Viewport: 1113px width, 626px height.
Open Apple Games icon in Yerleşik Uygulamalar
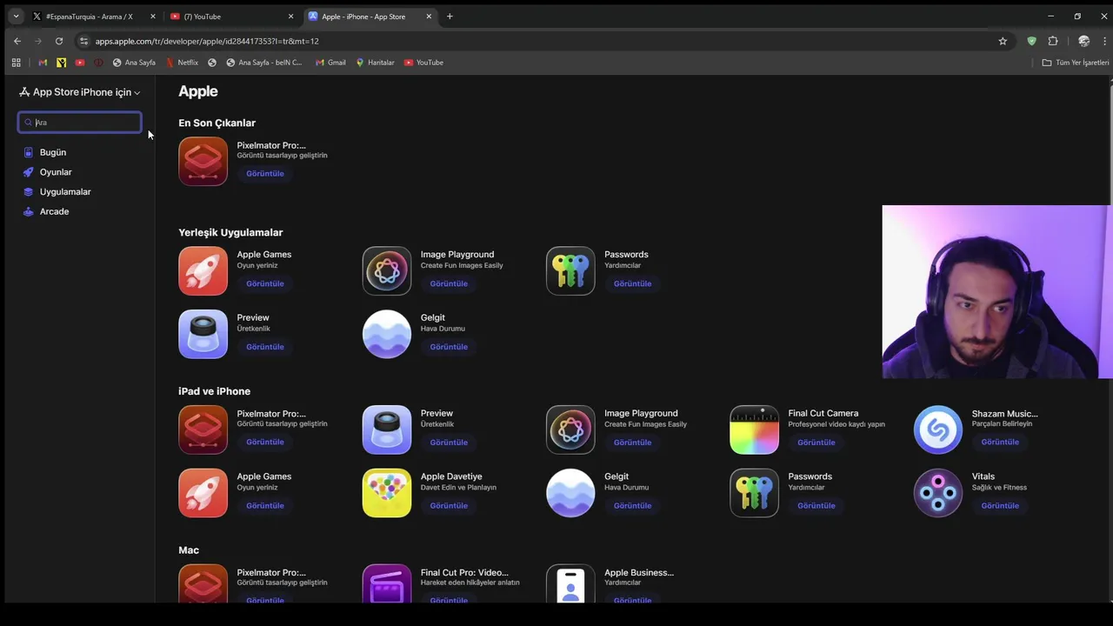[x=203, y=270]
